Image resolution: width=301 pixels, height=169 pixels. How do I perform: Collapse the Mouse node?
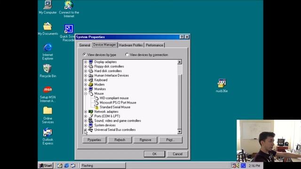coord(86,93)
